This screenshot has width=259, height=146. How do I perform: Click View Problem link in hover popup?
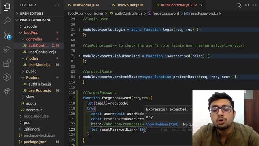click(x=162, y=125)
